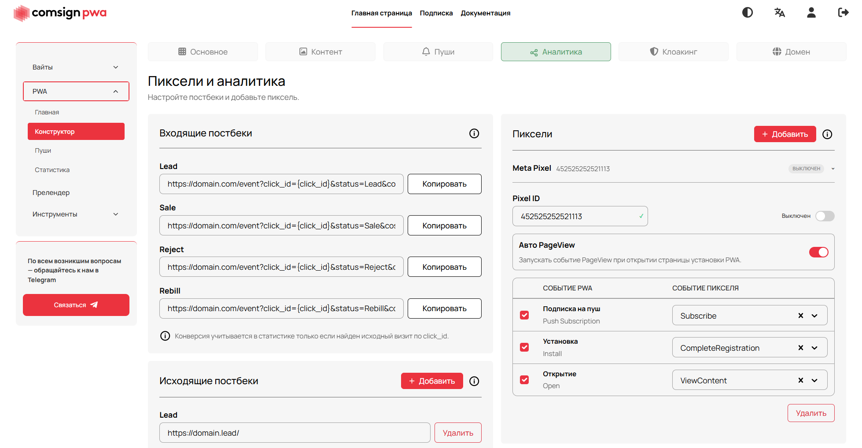Open Пуши in the sidebar submenu
Image resolution: width=862 pixels, height=448 pixels.
click(43, 151)
